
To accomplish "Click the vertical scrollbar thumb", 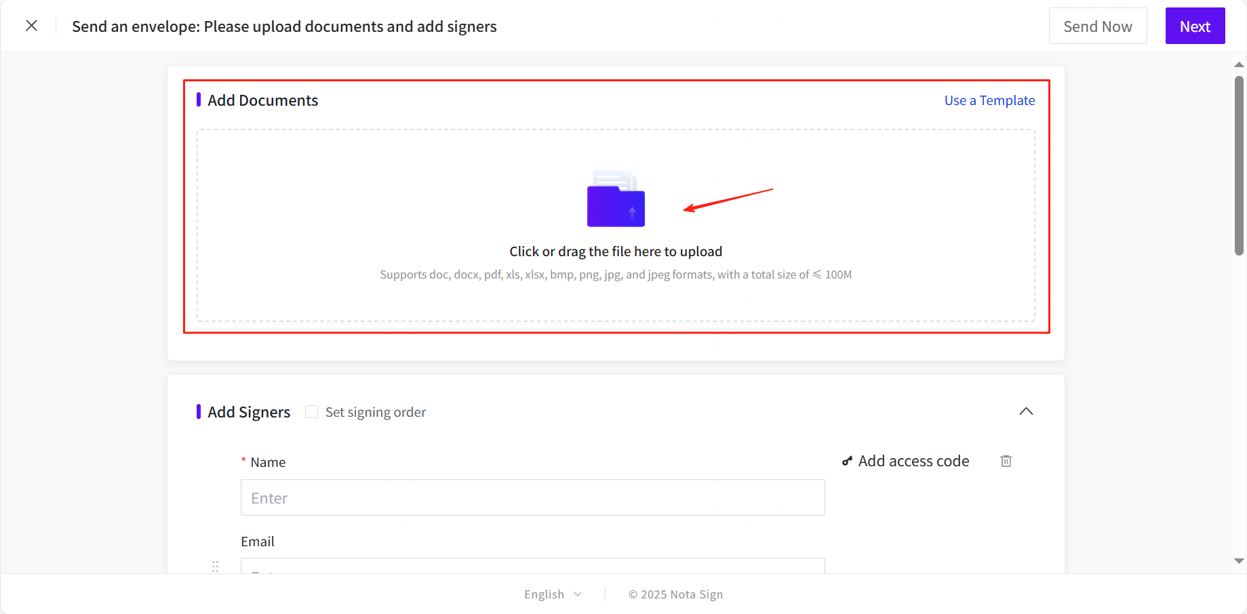I will (x=1239, y=166).
